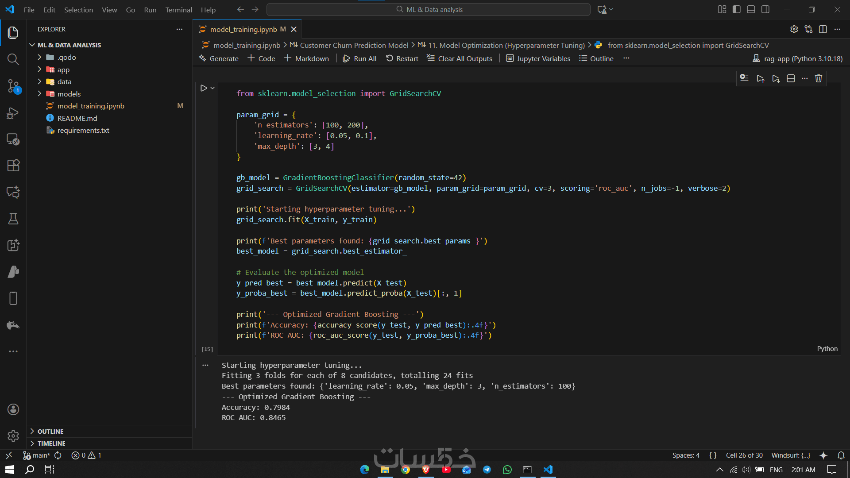Expand the models folder
Viewport: 850px width, 478px height.
click(x=69, y=94)
